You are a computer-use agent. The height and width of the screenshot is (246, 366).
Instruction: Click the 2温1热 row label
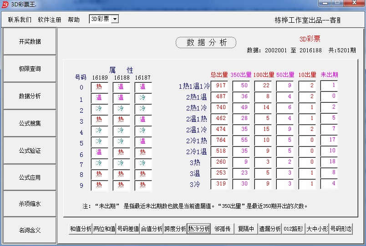197,119
